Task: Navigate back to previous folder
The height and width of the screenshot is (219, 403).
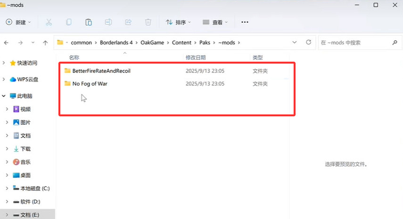Action: coord(7,42)
